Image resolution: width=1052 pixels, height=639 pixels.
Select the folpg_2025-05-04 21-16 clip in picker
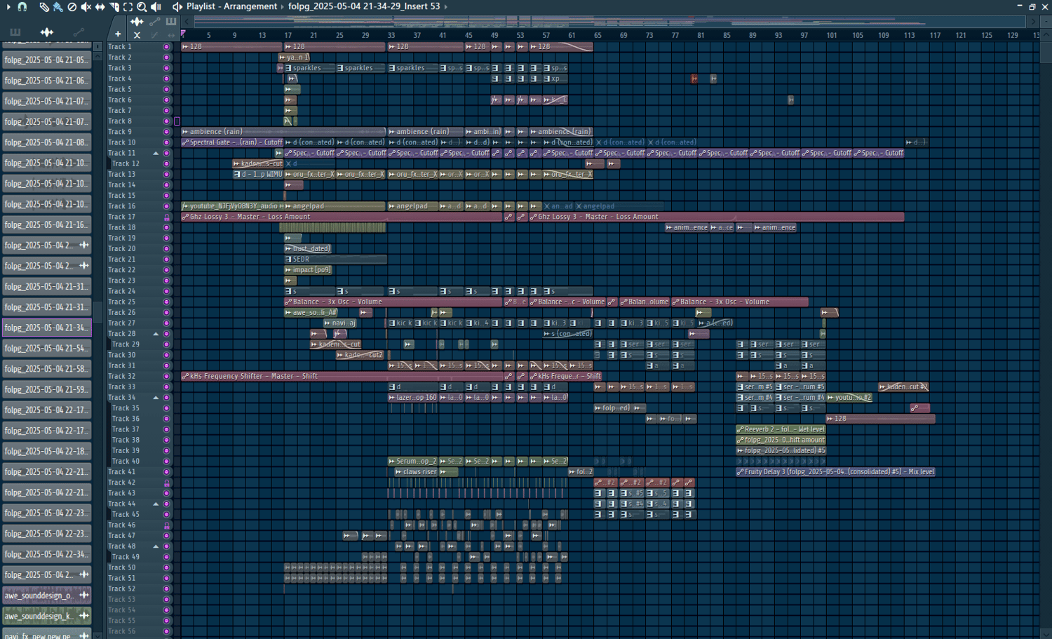coord(47,224)
